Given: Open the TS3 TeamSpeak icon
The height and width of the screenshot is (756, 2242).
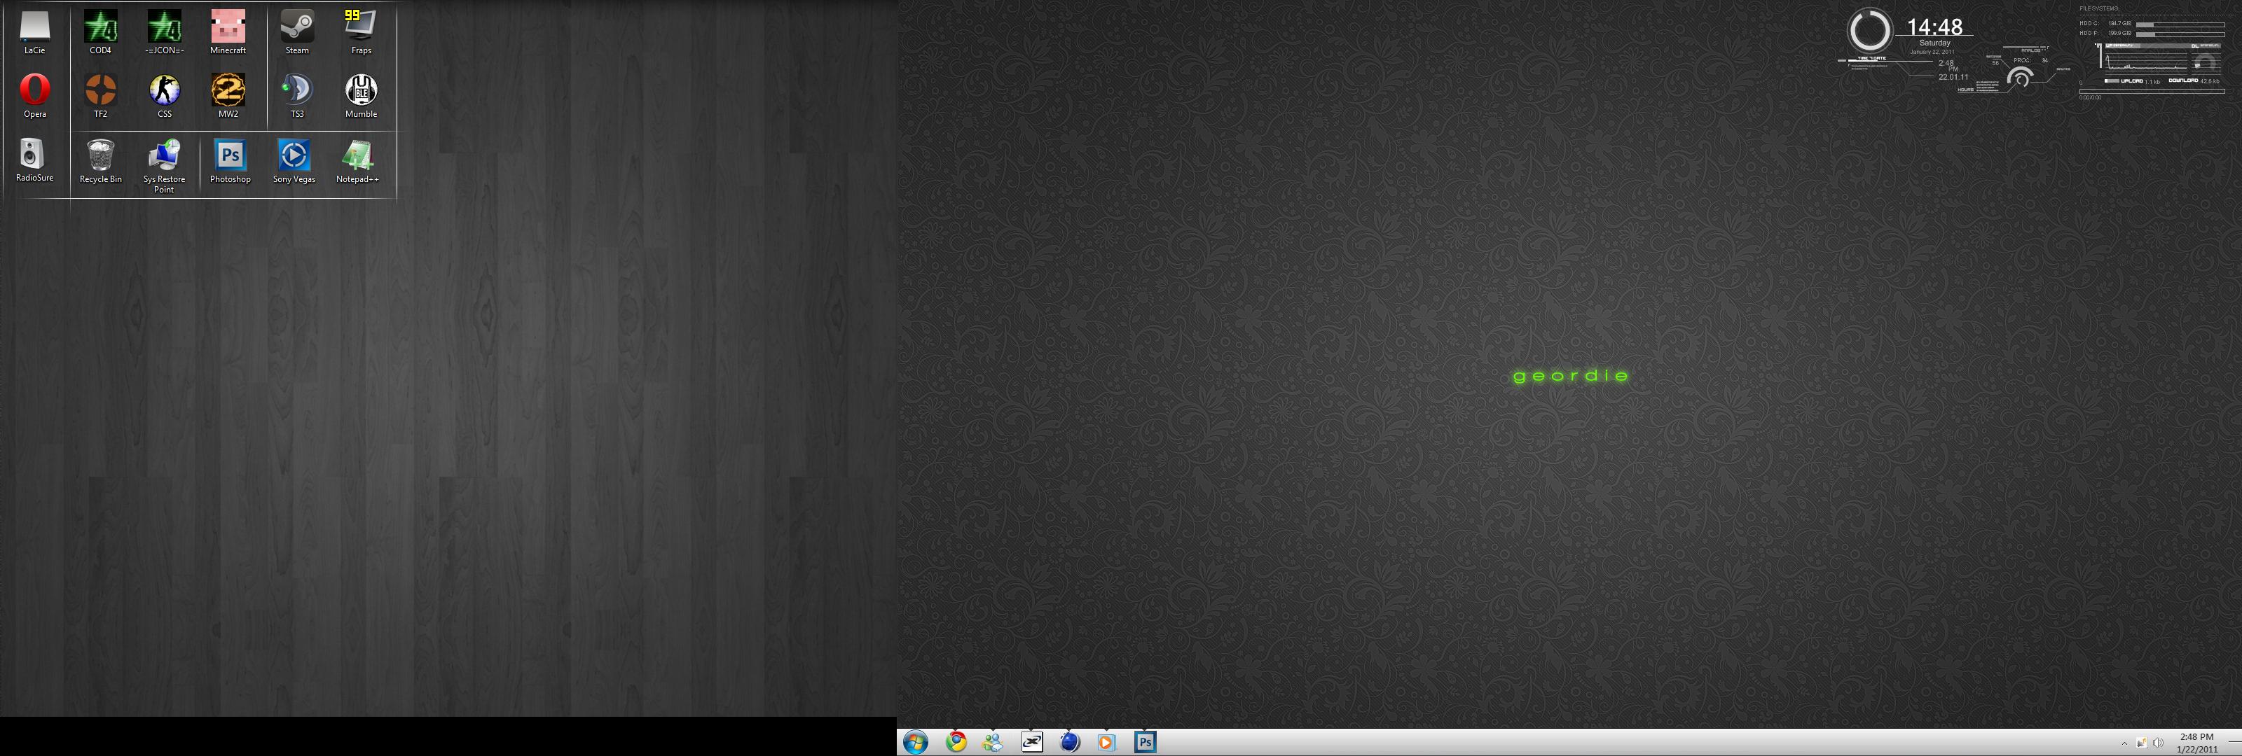Looking at the screenshot, I should tap(297, 97).
